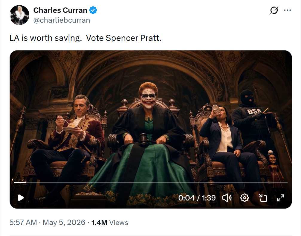Open the Grok slashed-circle icon
The image size is (301, 236).
tap(274, 10)
